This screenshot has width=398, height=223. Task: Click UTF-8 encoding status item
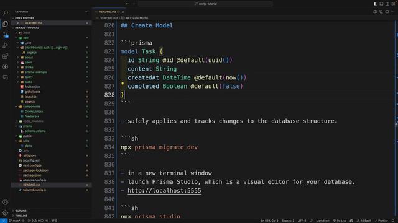302,221
